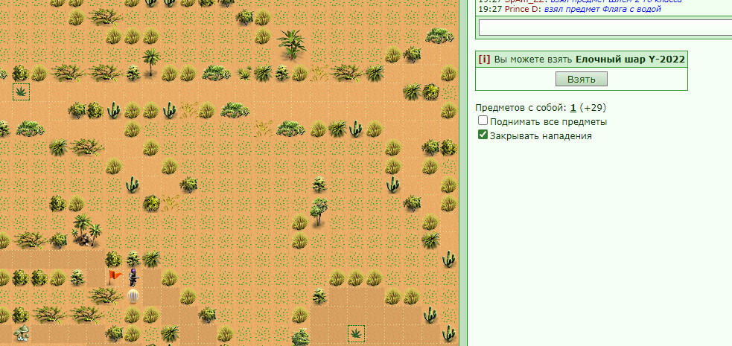The height and width of the screenshot is (346, 732).
Task: Click the Предметов с собой label
Action: (x=521, y=108)
